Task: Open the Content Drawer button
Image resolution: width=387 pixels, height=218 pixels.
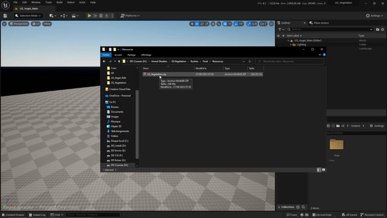Action: (x=13, y=215)
